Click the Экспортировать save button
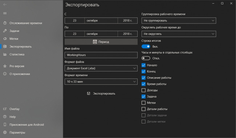The image size is (236, 138). 101,93
